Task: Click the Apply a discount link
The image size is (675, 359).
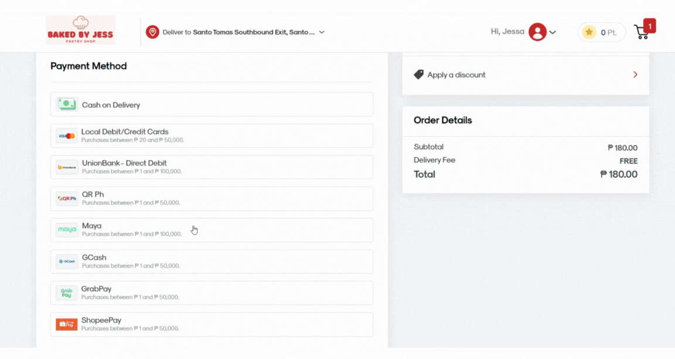Action: (456, 74)
